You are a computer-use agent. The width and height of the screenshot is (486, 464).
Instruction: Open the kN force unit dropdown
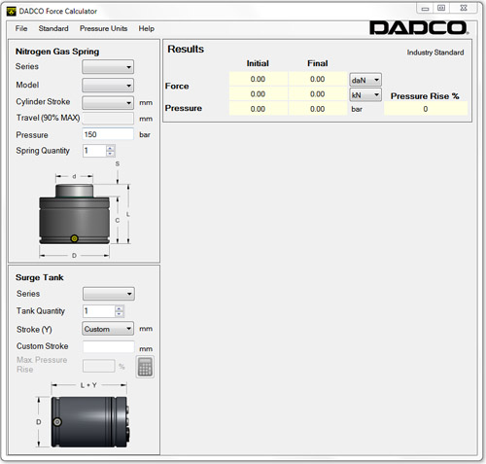(x=365, y=95)
